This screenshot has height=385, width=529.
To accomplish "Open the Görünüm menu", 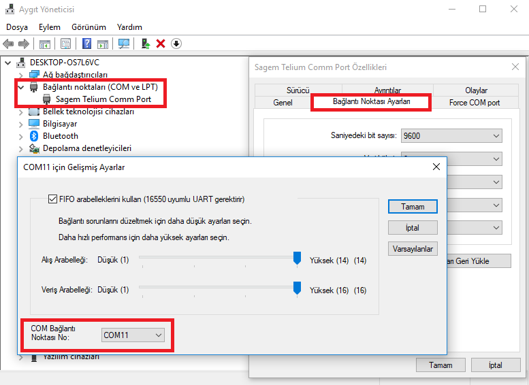I will [89, 27].
